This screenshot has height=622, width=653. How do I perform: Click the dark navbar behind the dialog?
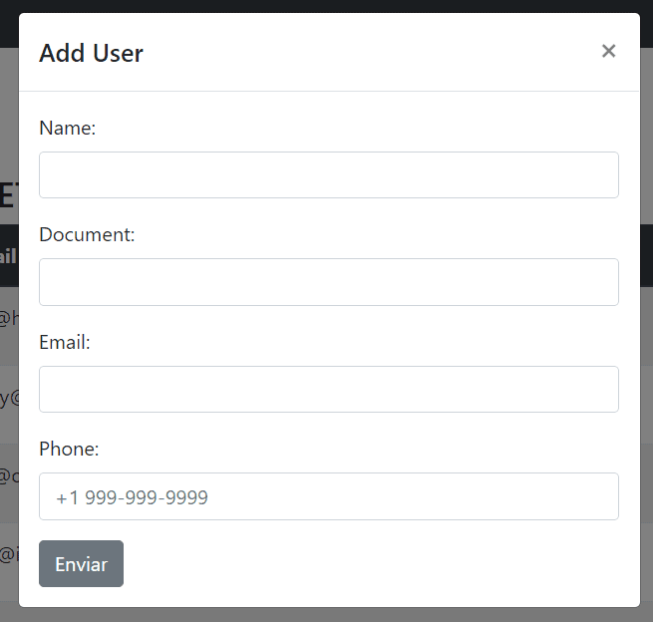(x=327, y=6)
